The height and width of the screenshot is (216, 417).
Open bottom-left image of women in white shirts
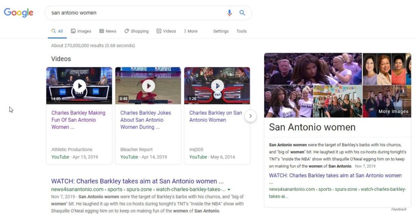point(289,101)
